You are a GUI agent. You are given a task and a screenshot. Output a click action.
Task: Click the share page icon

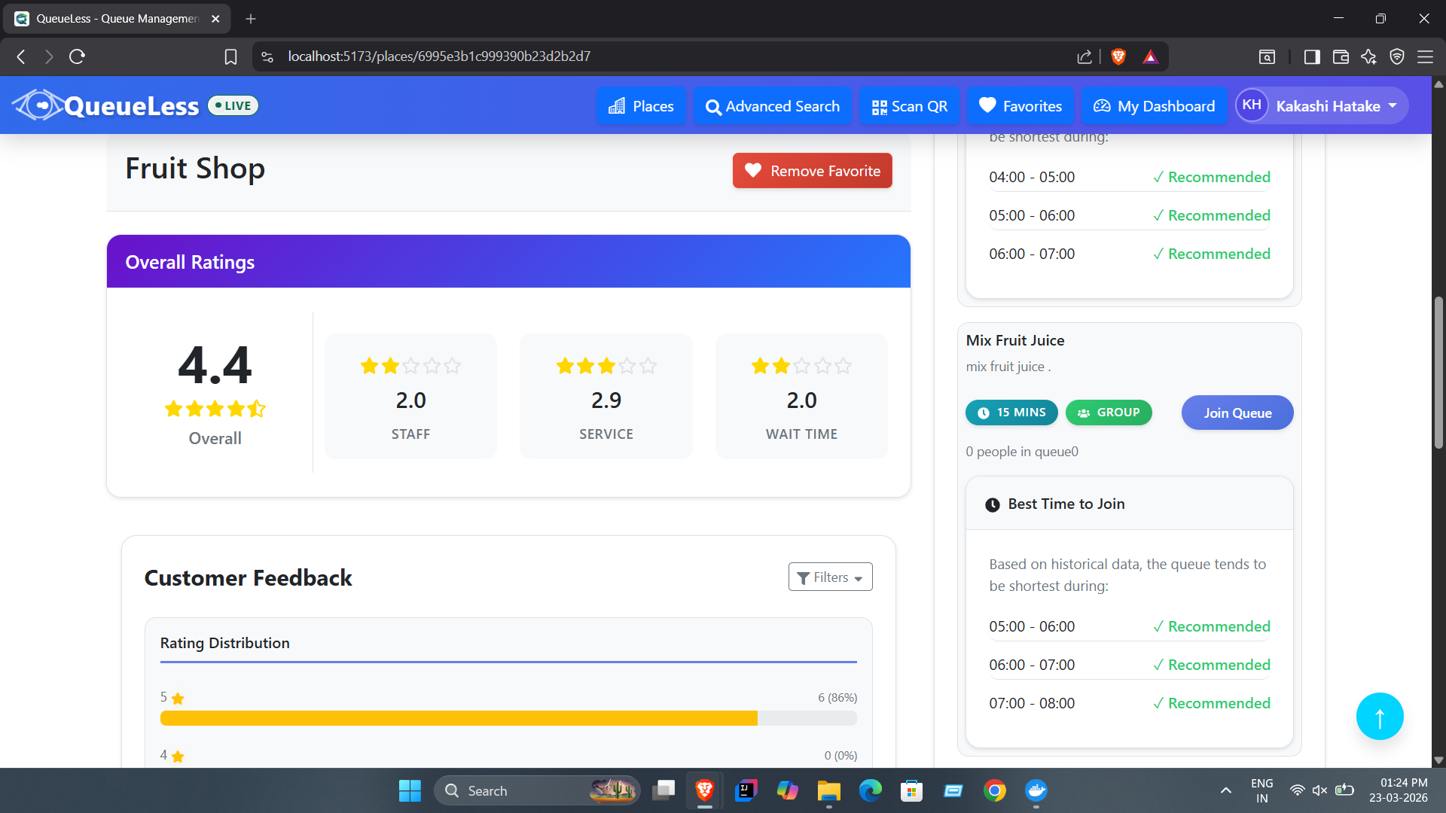click(1084, 56)
